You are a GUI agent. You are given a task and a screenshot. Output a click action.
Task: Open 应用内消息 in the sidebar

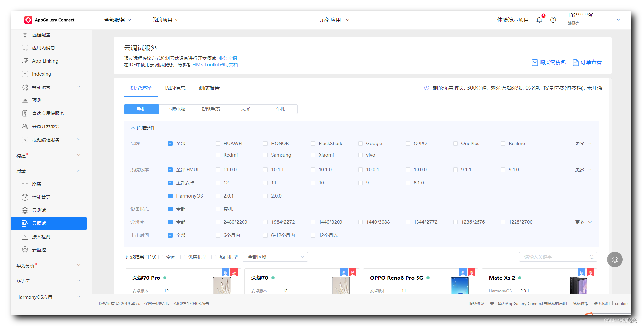(x=44, y=48)
